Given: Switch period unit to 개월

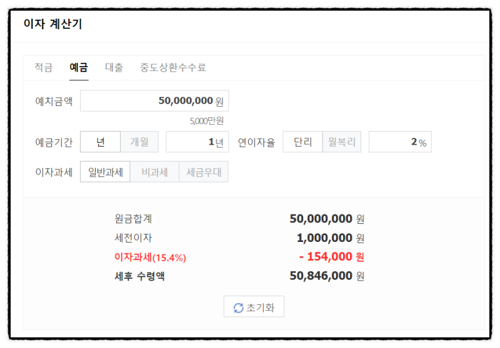Looking at the screenshot, I should pos(139,142).
